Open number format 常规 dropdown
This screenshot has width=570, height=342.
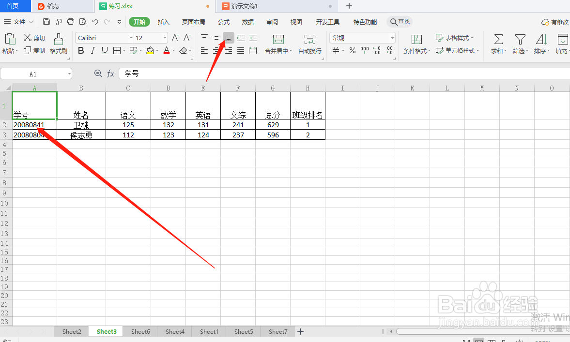point(392,38)
